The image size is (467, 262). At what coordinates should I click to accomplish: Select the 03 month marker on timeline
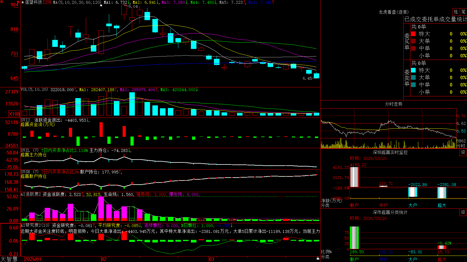tap(212, 259)
